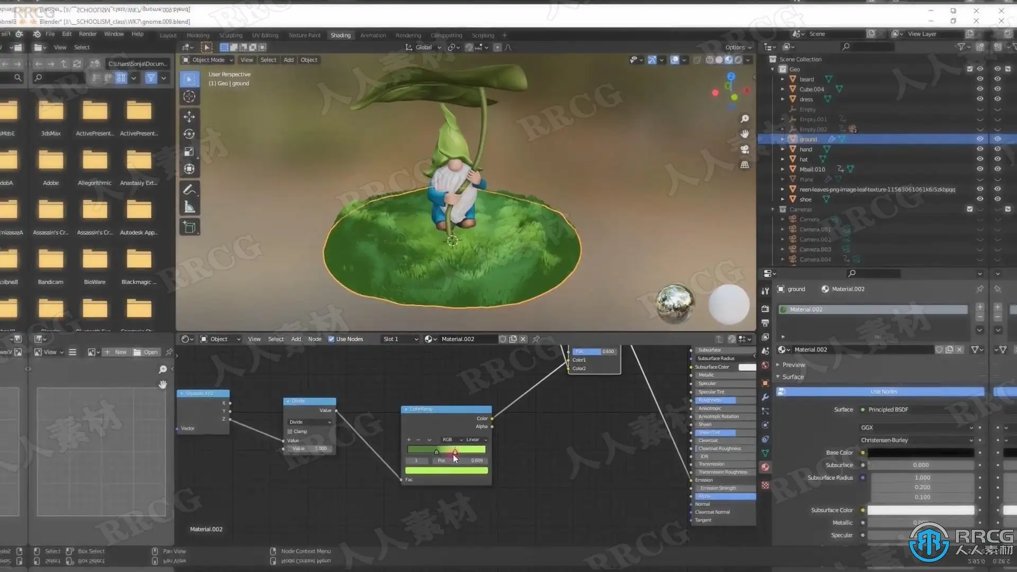Click the Use Nodes button in Surface panel
The height and width of the screenshot is (572, 1017).
(883, 392)
